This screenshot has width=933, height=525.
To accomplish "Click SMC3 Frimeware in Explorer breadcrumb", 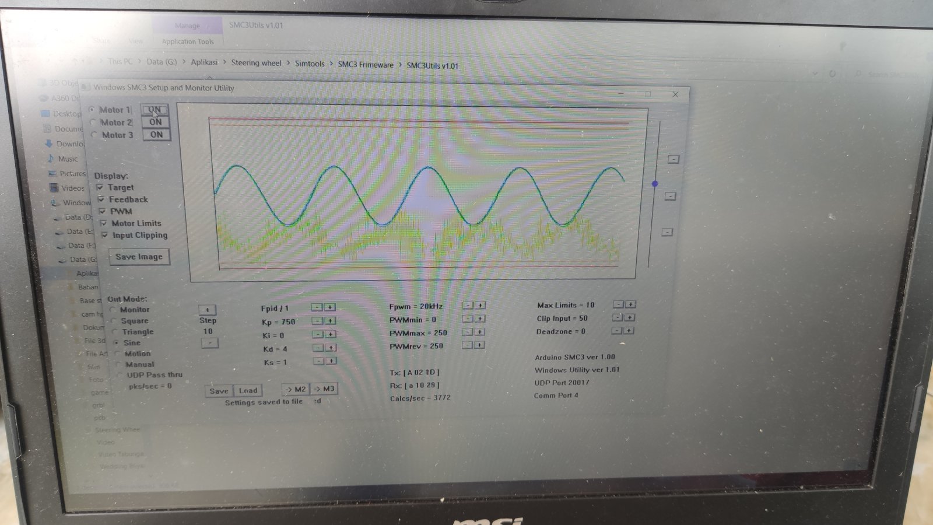I will 366,65.
